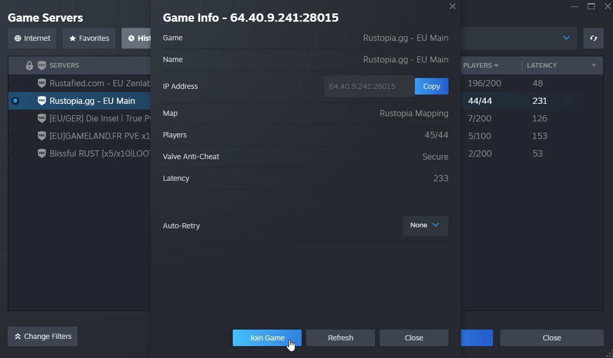Click VAC shield icon beside Blissful RUST
This screenshot has height=358, width=613.
[42, 153]
